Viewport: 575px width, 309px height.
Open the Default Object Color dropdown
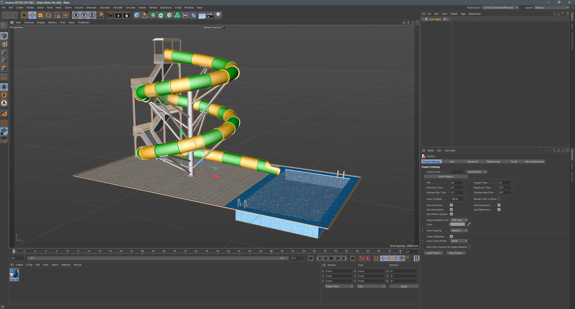point(459,220)
